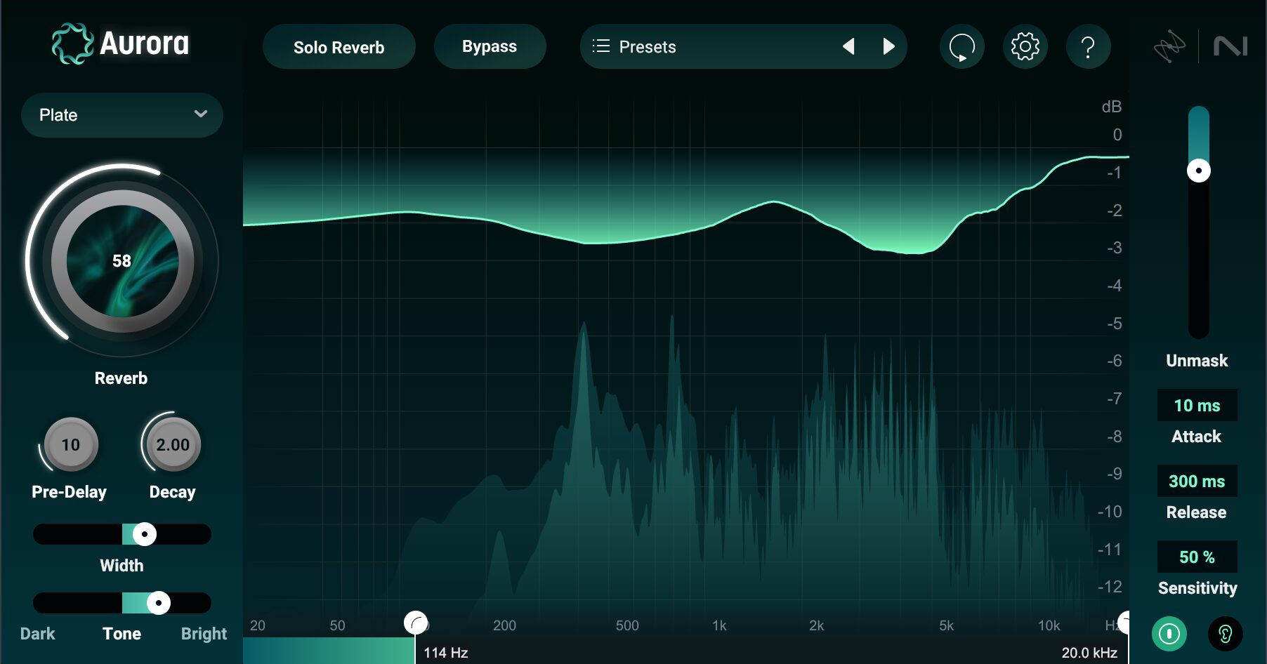Load the next preset with right arrow
The height and width of the screenshot is (664, 1267).
click(889, 46)
